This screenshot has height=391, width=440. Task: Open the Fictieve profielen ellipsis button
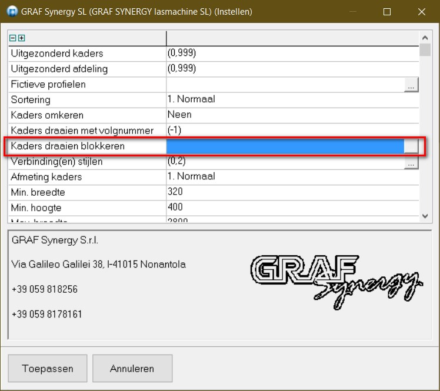(411, 85)
